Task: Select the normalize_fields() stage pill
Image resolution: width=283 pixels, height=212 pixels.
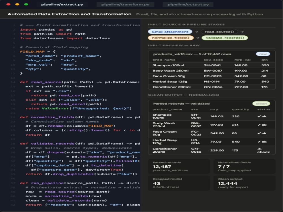Action: pyautogui.click(x=171, y=38)
